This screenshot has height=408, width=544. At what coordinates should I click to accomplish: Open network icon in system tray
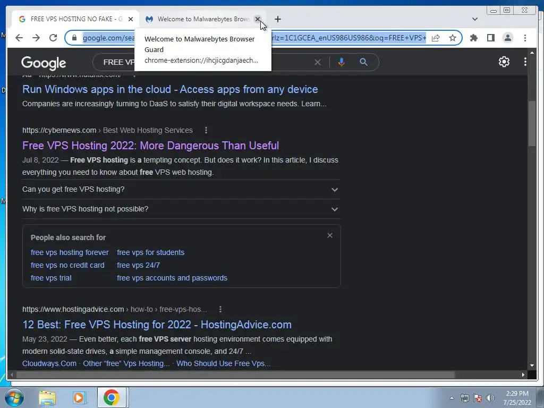coord(464,398)
